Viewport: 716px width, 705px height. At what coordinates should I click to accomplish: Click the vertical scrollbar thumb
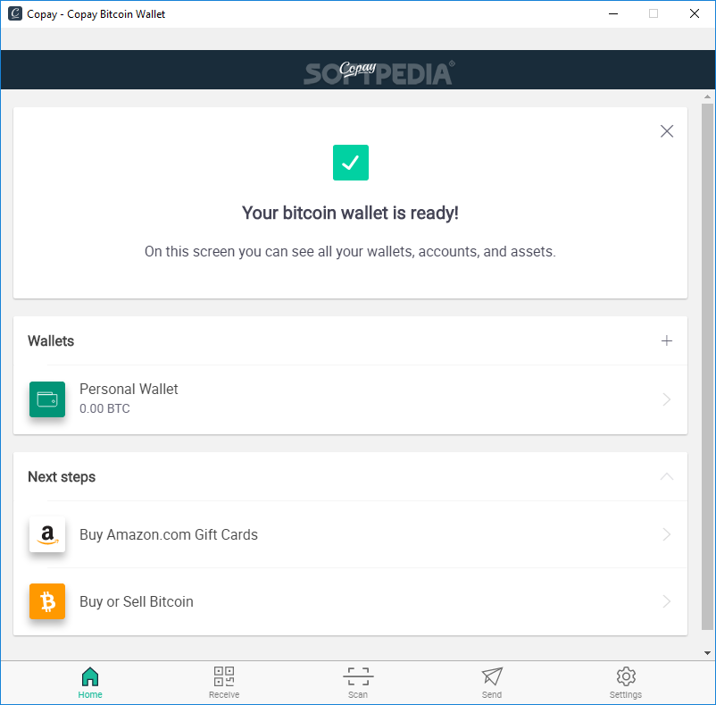707,367
